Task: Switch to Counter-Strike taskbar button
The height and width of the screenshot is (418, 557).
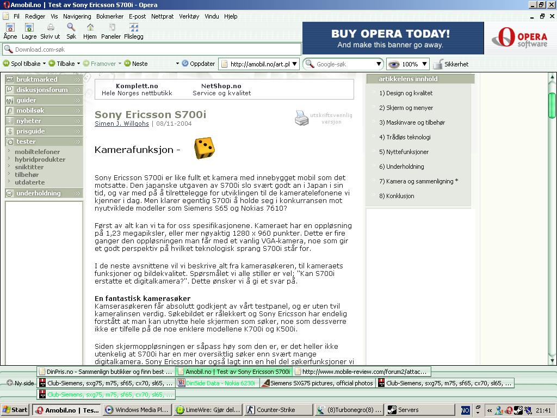Action: [x=279, y=410]
